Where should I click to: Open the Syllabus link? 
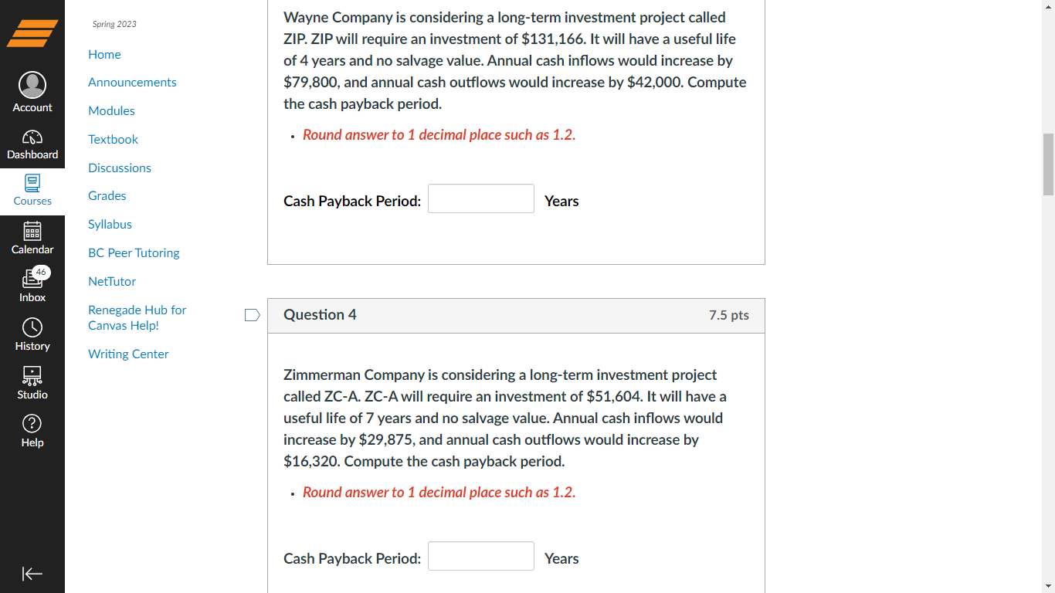(x=110, y=224)
